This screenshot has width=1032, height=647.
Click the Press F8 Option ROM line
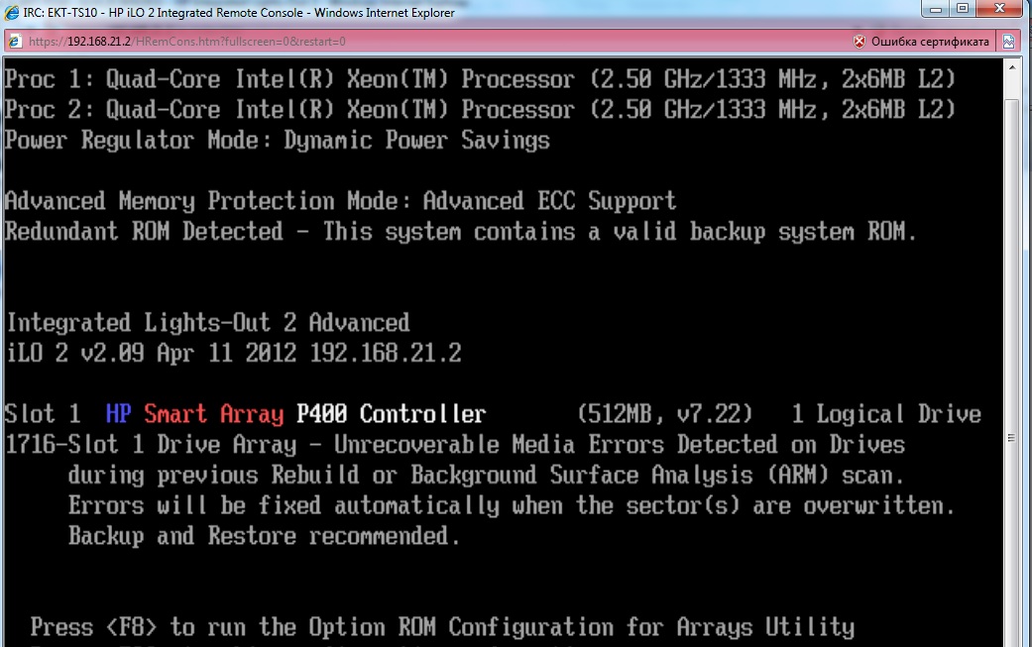tap(442, 627)
